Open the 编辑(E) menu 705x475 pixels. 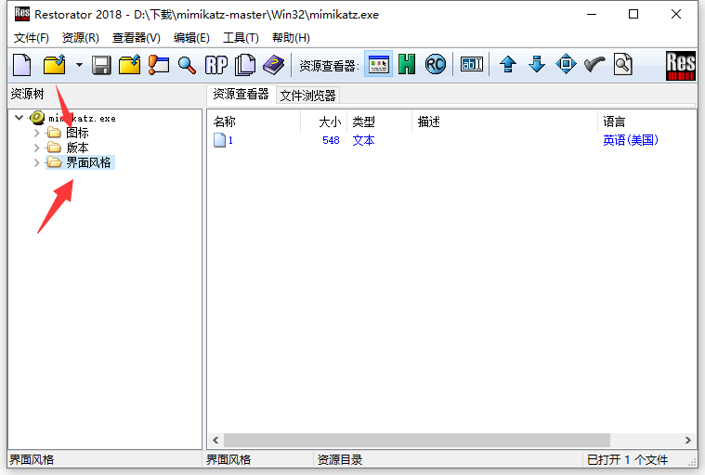point(191,38)
